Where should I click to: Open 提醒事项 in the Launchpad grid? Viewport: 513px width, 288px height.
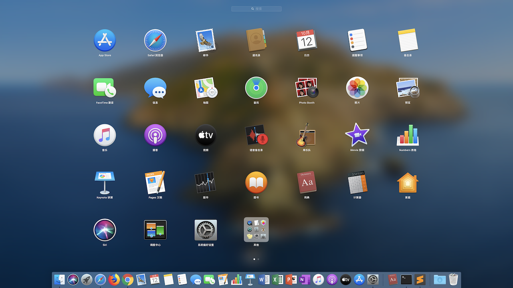357,40
